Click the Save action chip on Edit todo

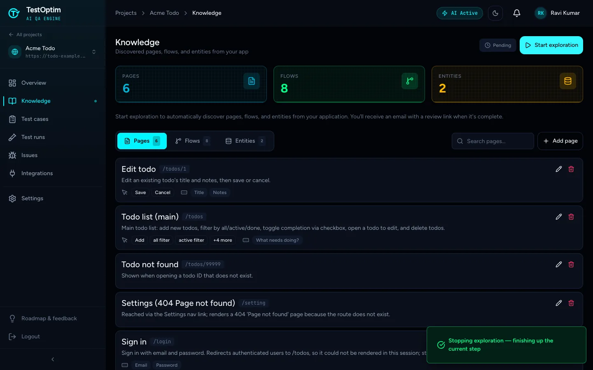(140, 192)
